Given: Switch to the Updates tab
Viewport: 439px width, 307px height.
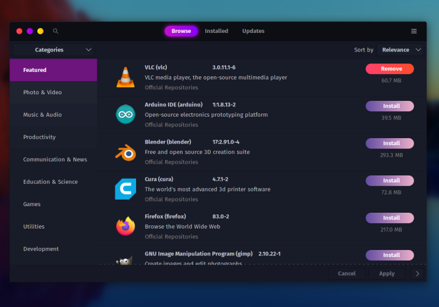Looking at the screenshot, I should tap(253, 31).
